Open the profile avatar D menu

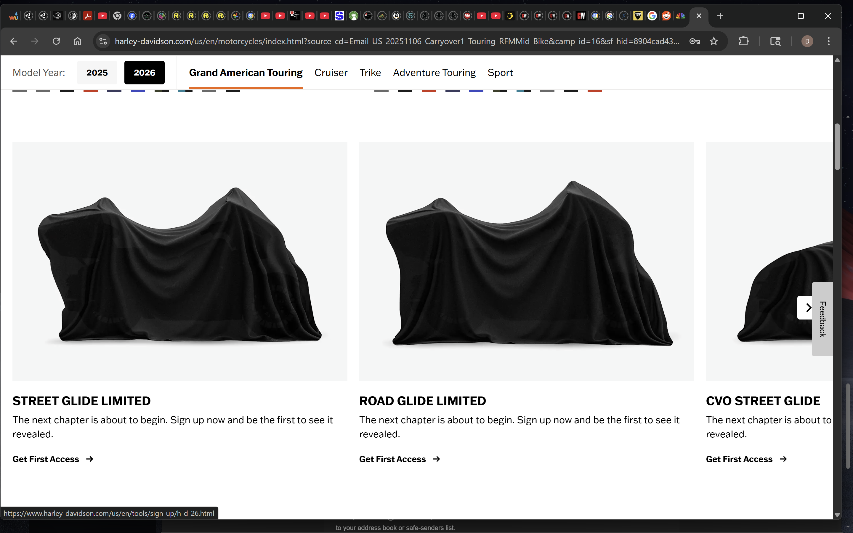click(807, 41)
